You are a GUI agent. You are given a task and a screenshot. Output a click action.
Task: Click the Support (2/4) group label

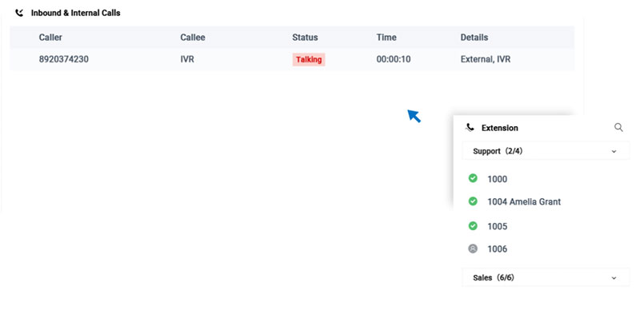coord(498,151)
